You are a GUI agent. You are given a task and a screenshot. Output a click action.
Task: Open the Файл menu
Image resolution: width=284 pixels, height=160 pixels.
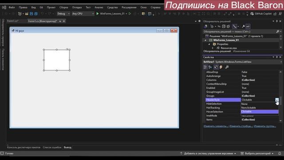pos(12,8)
